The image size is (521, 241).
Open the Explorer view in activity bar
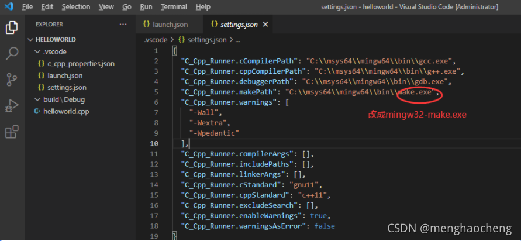12,27
